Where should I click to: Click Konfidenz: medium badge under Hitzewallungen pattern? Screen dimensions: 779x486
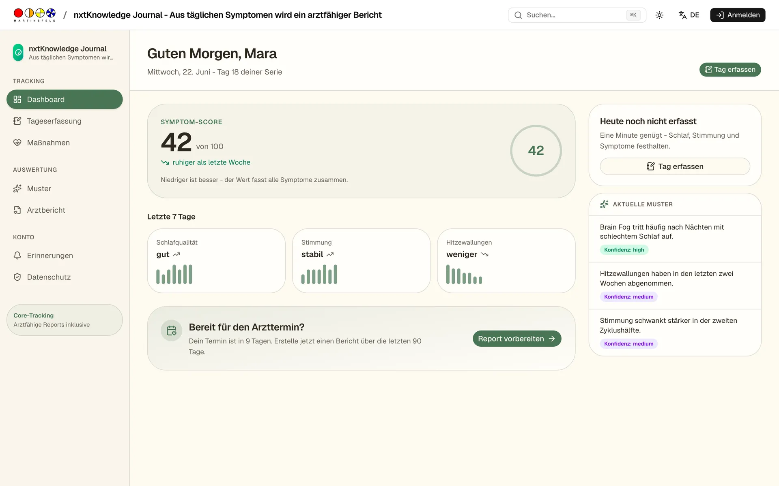pyautogui.click(x=628, y=297)
